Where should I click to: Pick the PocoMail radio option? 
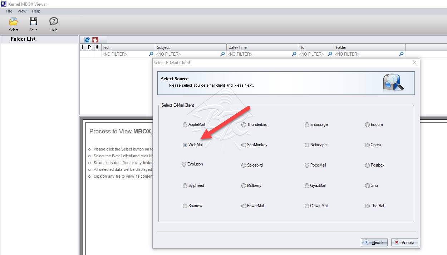(307, 165)
